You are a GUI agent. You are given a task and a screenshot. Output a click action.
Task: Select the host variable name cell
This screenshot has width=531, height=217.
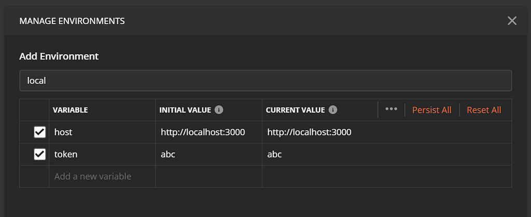point(102,132)
